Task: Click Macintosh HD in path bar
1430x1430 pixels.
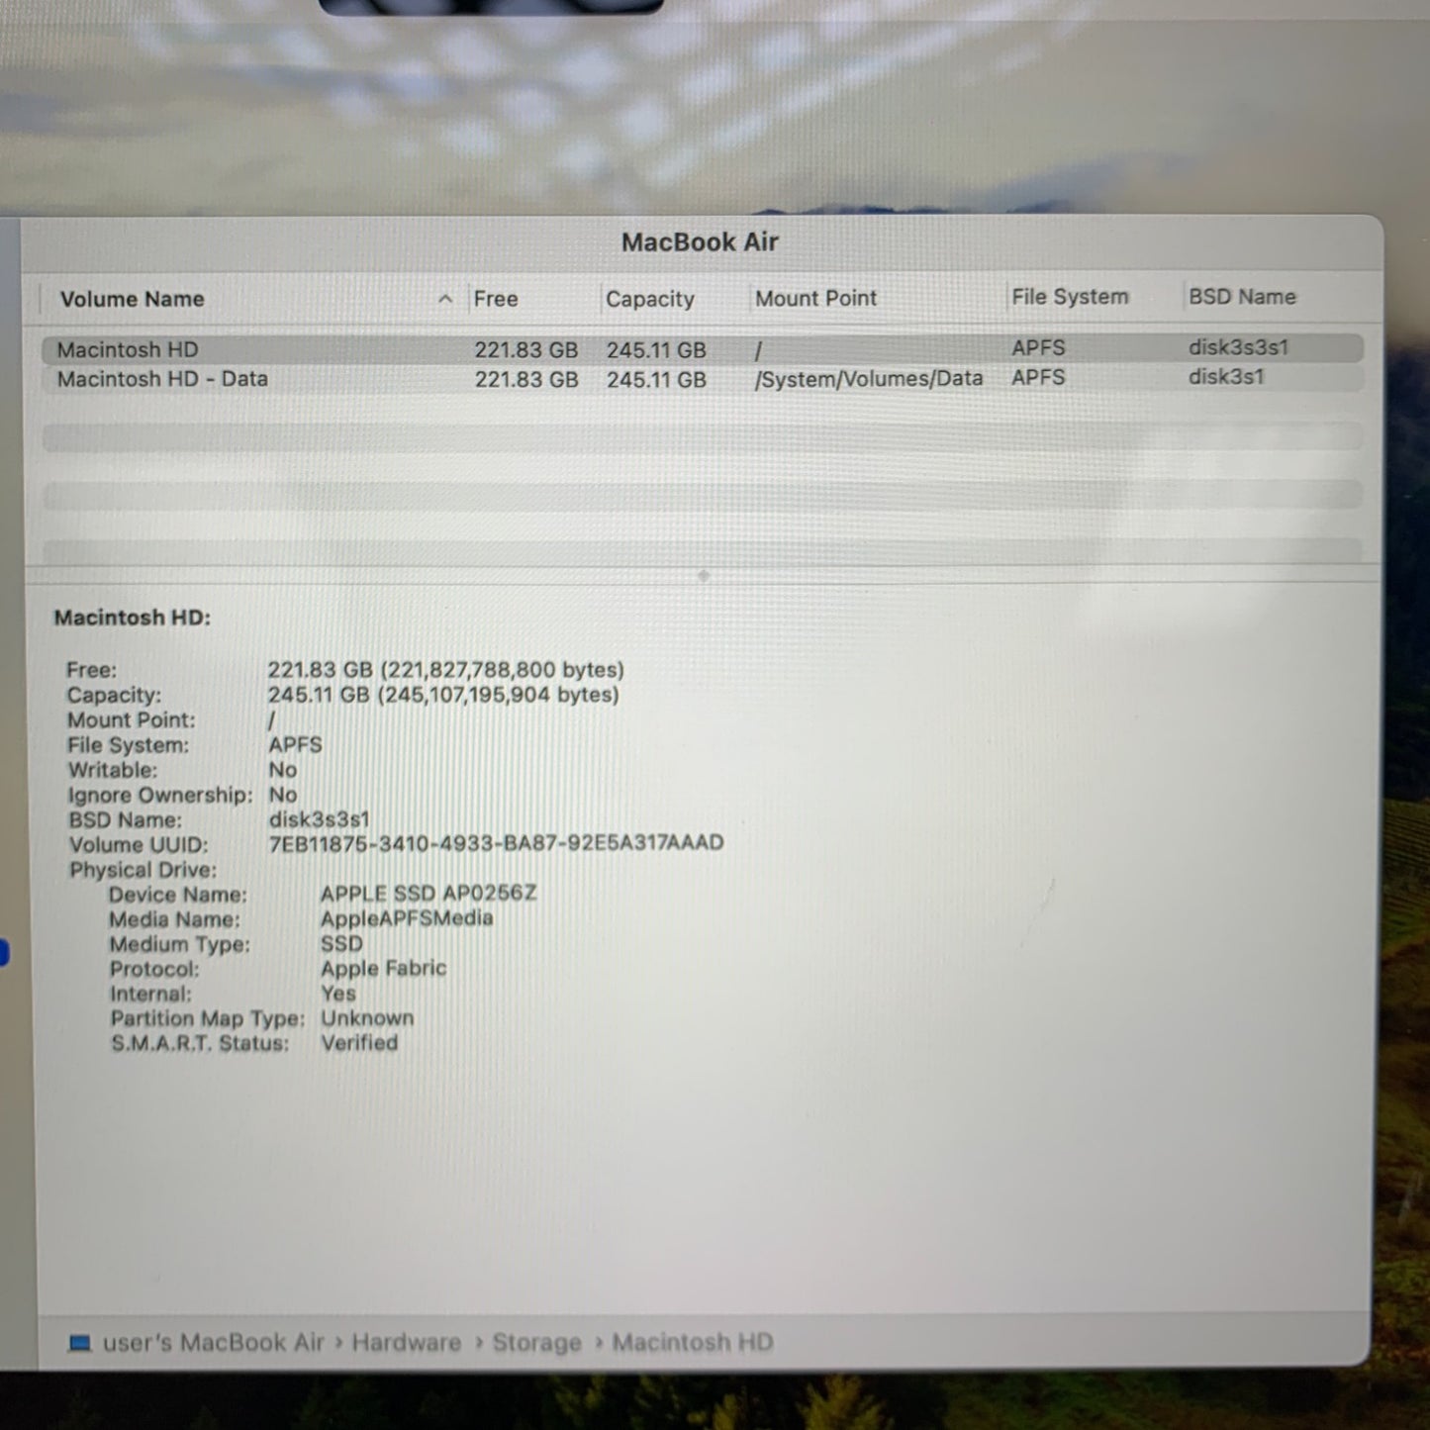Action: (693, 1343)
